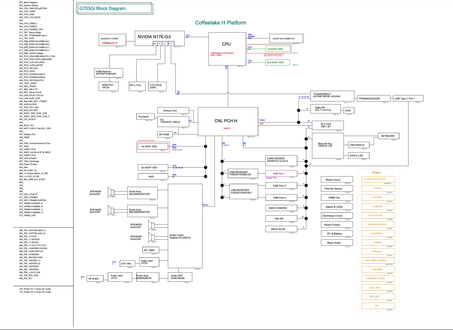Image resolution: width=453 pixels, height=330 pixels.
Task: Click the USB REDRIVER PI3EQX1002BZLEX block
Action: coord(243,174)
